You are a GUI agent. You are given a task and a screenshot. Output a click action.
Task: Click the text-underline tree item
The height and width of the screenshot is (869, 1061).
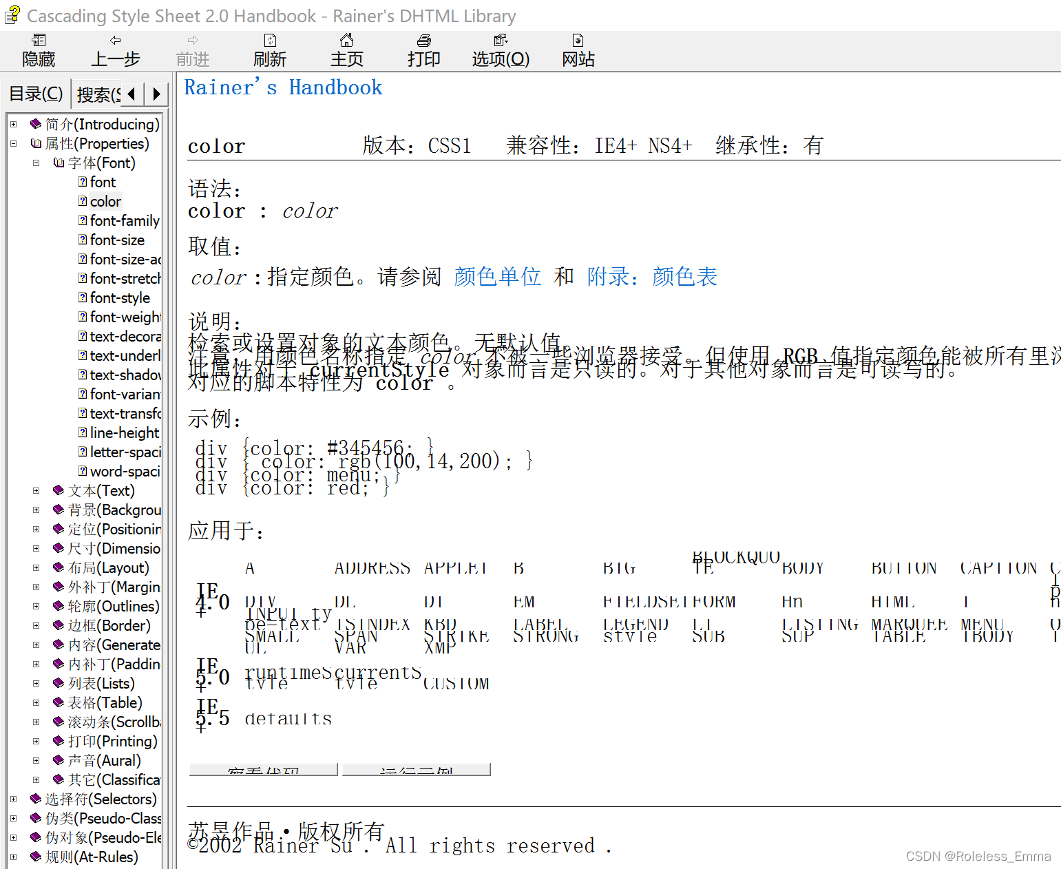(x=125, y=355)
